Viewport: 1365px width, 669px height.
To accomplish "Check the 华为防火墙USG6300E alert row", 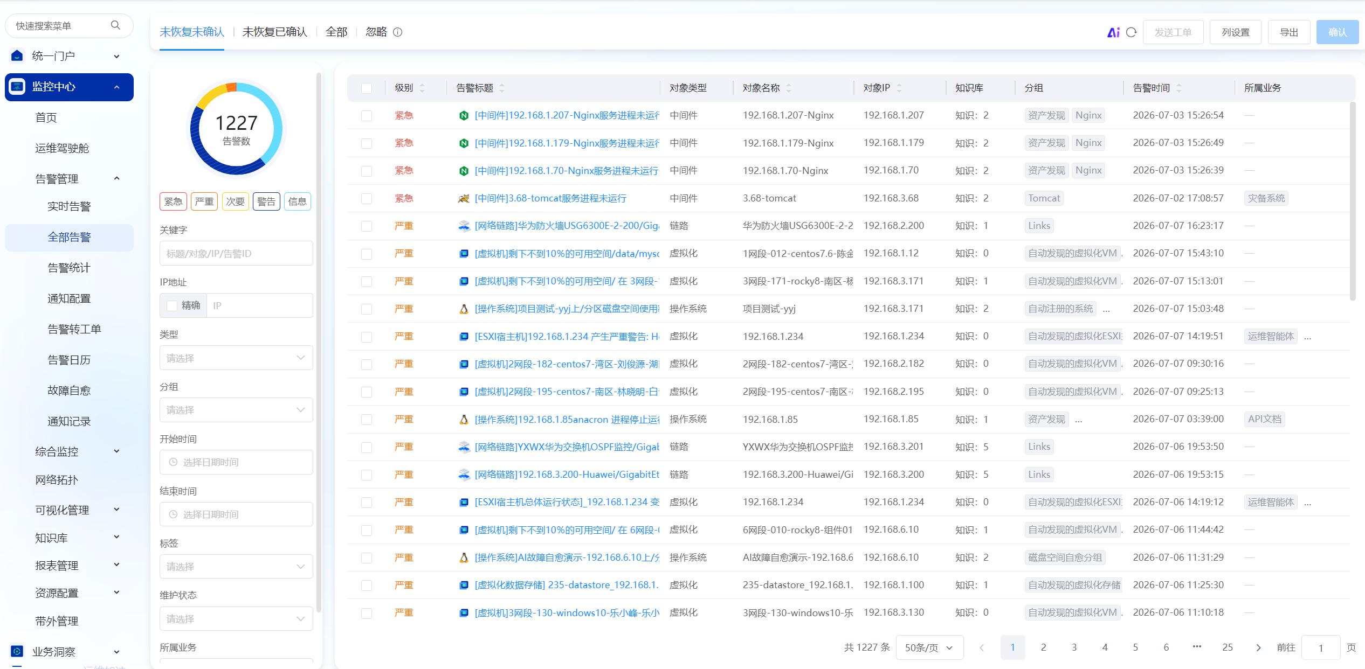I will (367, 226).
